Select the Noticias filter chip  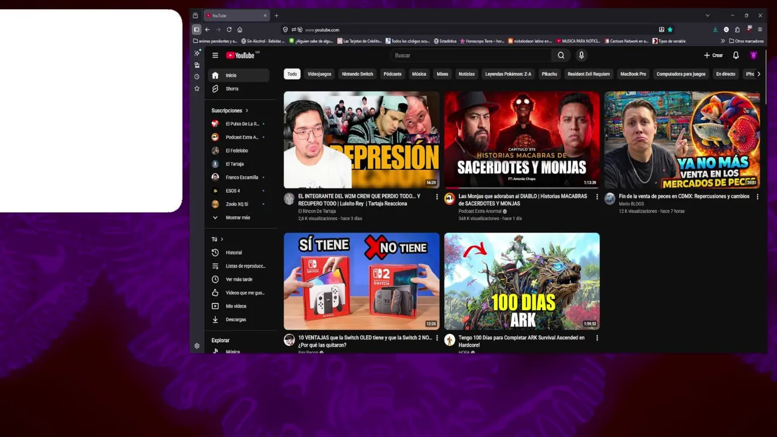click(466, 74)
